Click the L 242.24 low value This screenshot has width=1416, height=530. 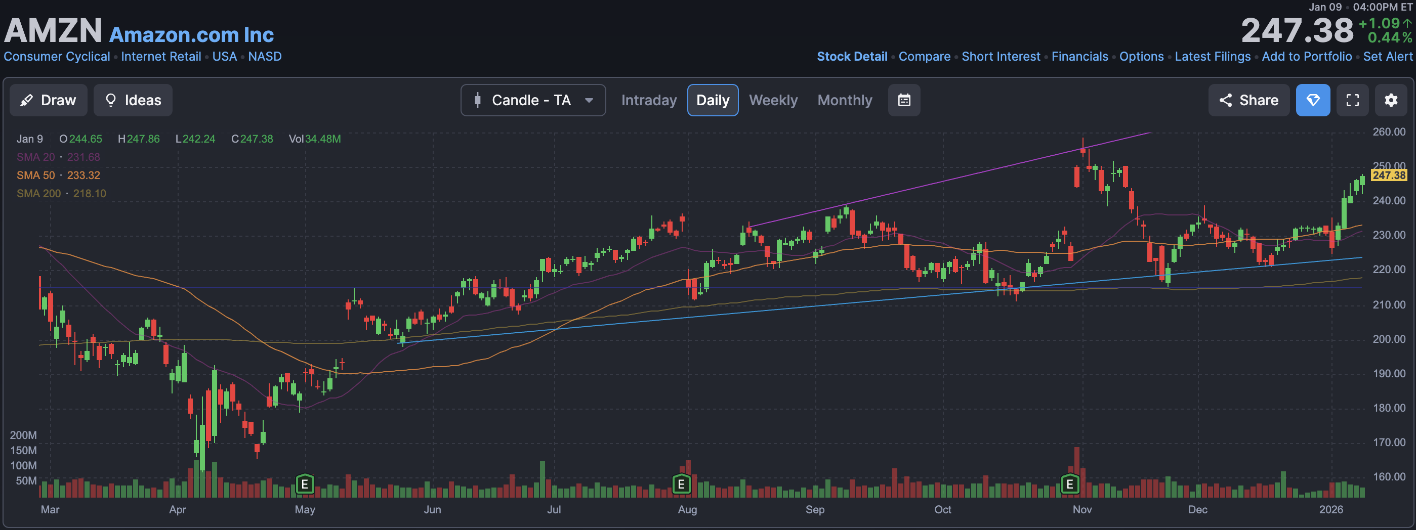[195, 139]
